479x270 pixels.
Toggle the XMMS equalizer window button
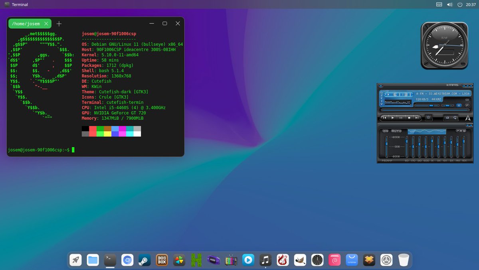pos(459,105)
